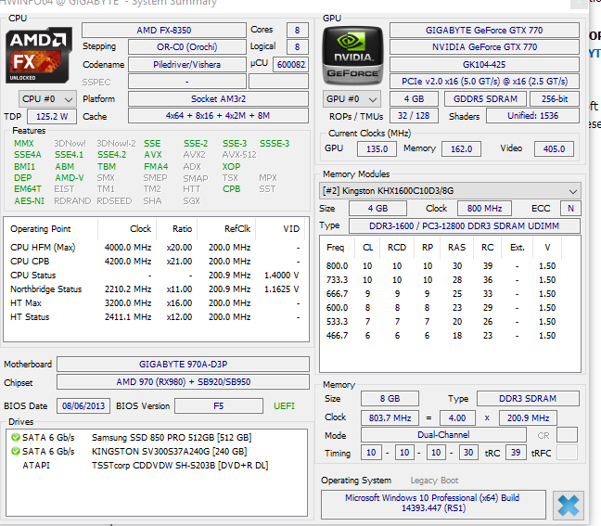The width and height of the screenshot is (601, 526).
Task: Click the NVIDIA GeForce logo
Action: pyautogui.click(x=352, y=56)
